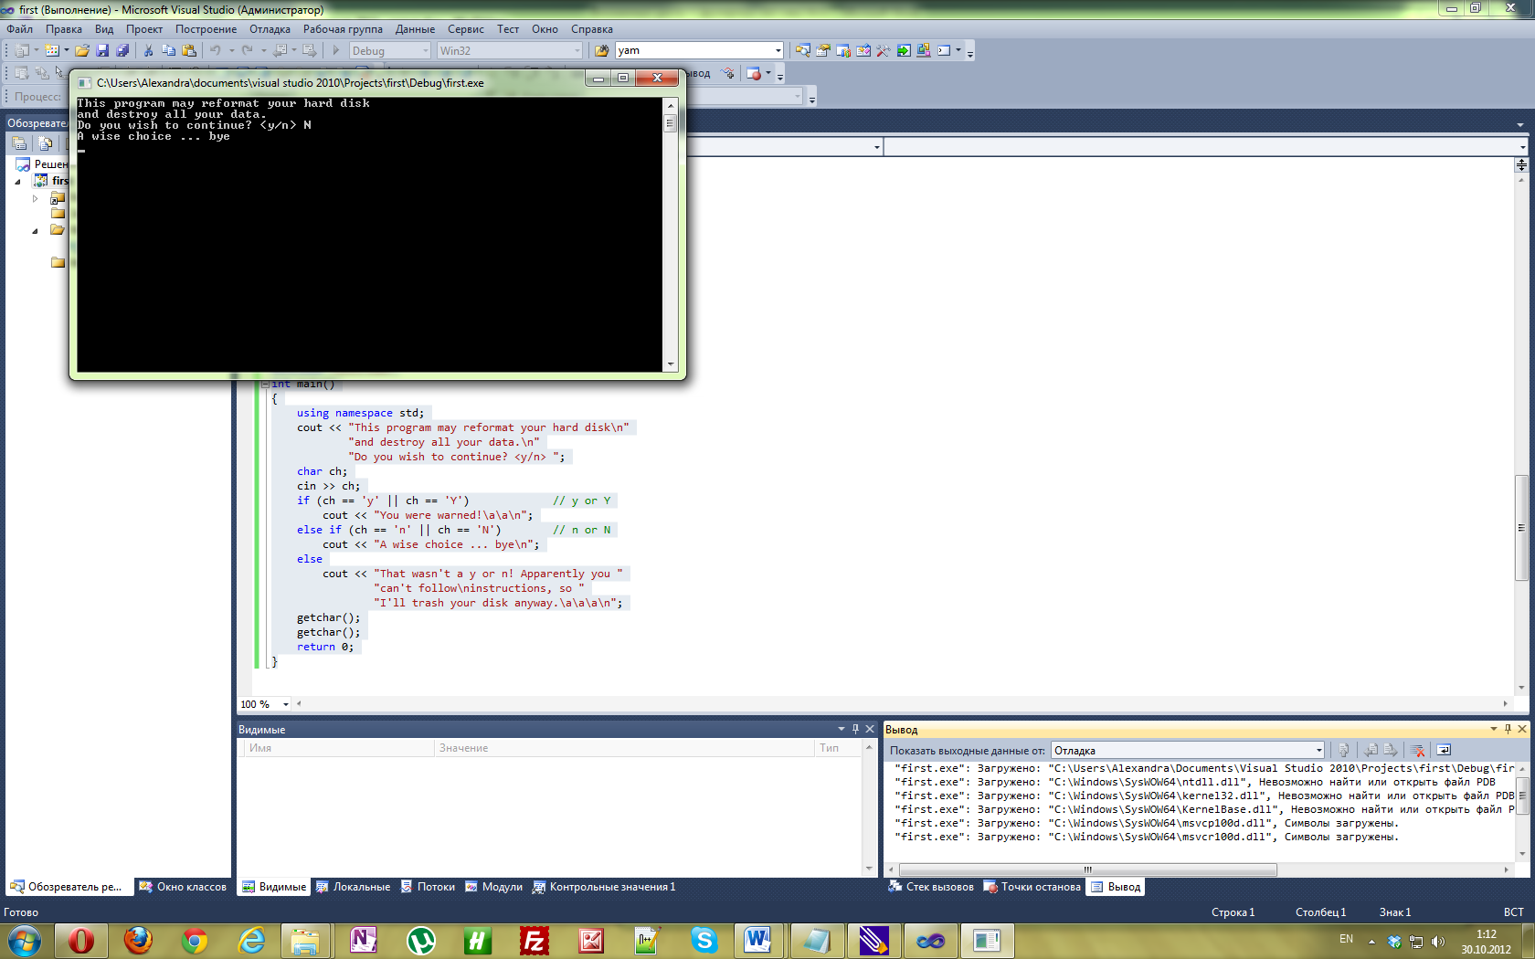Click the Значение column header

click(622, 748)
